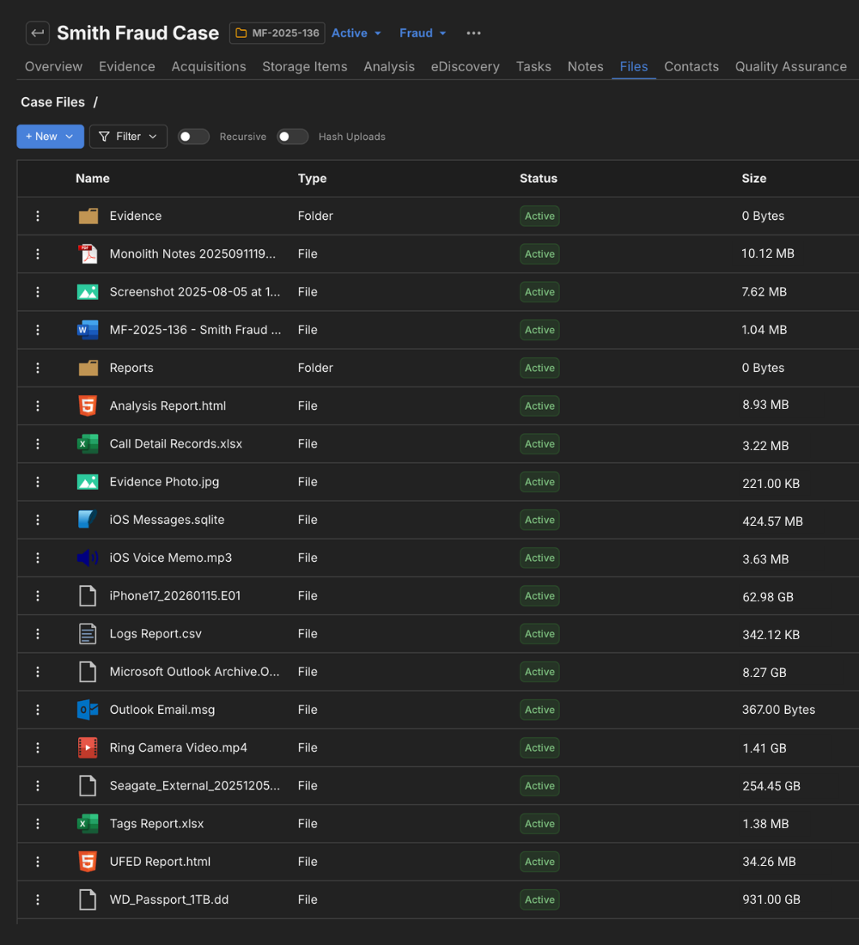Screen dimensions: 859x945
Task: Click the Outlook icon beside Outlook Email.msg
Action: coord(88,710)
